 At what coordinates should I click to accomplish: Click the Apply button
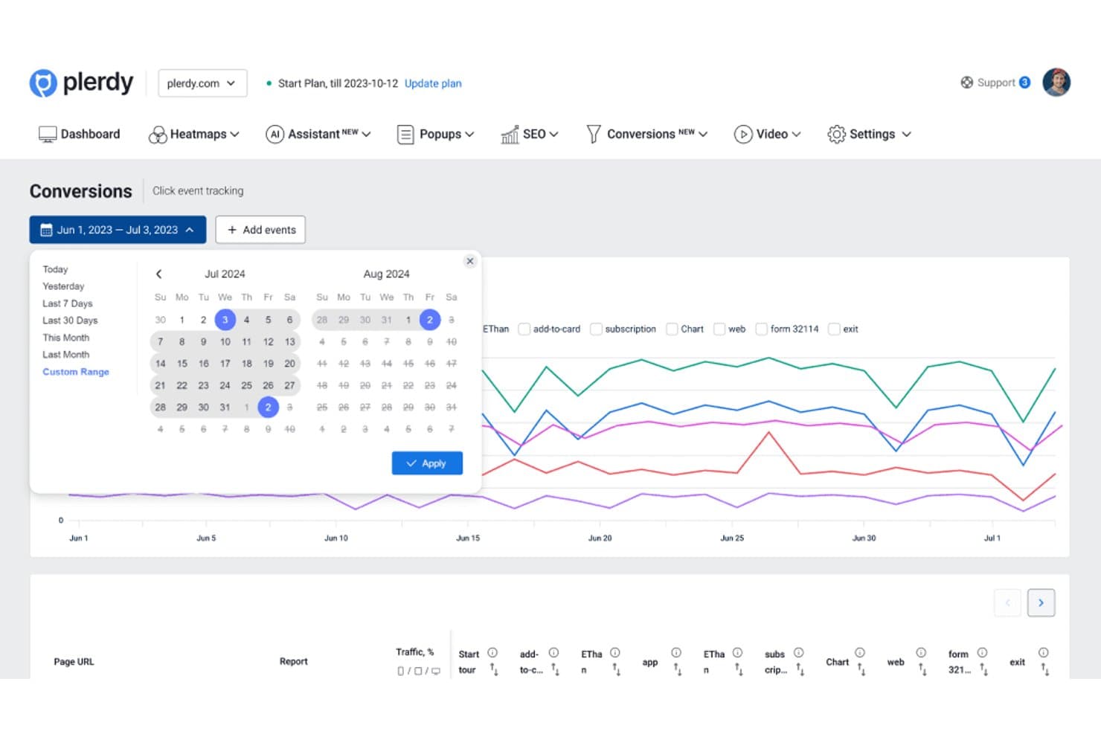[x=427, y=463]
